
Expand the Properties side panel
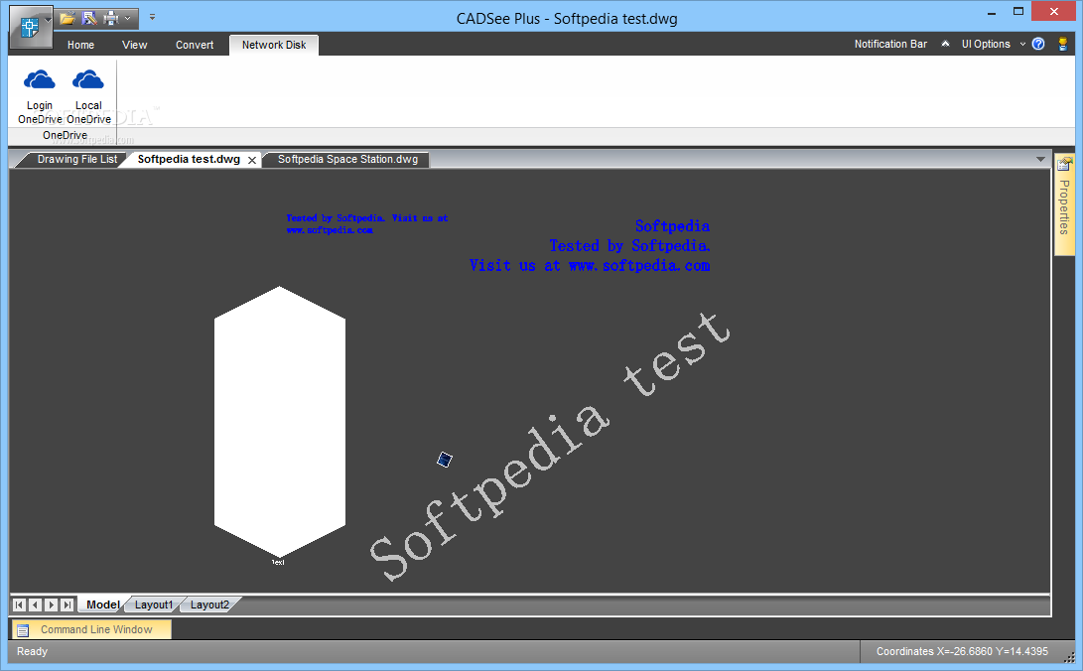coord(1064,205)
